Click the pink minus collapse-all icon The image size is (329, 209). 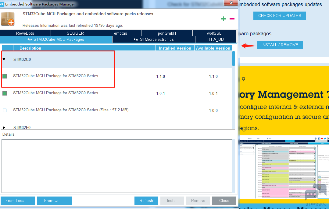pyautogui.click(x=232, y=19)
